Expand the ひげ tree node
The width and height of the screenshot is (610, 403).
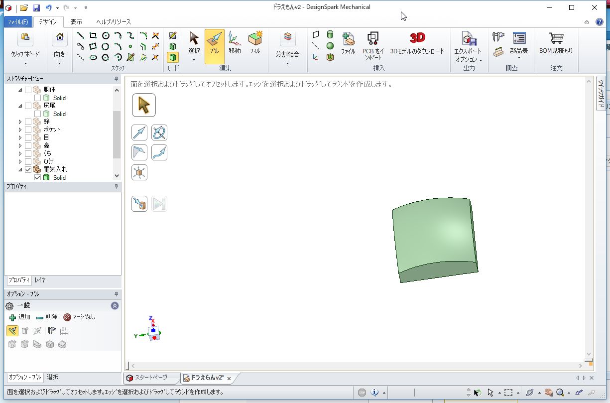point(20,162)
